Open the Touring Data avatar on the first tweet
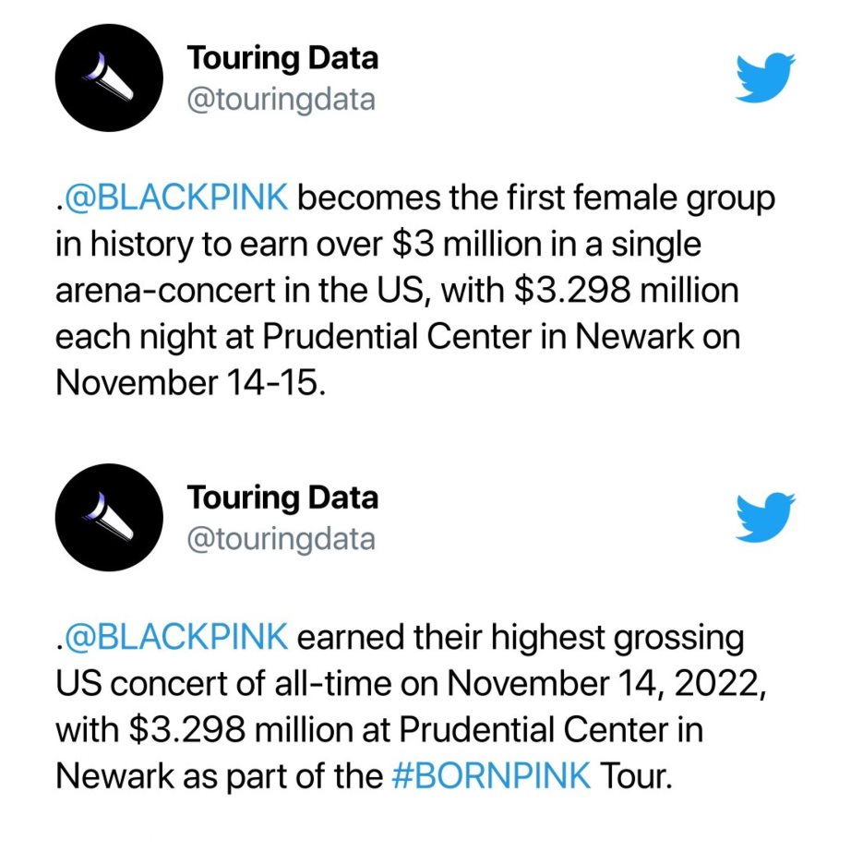851x851 pixels. pos(109,78)
